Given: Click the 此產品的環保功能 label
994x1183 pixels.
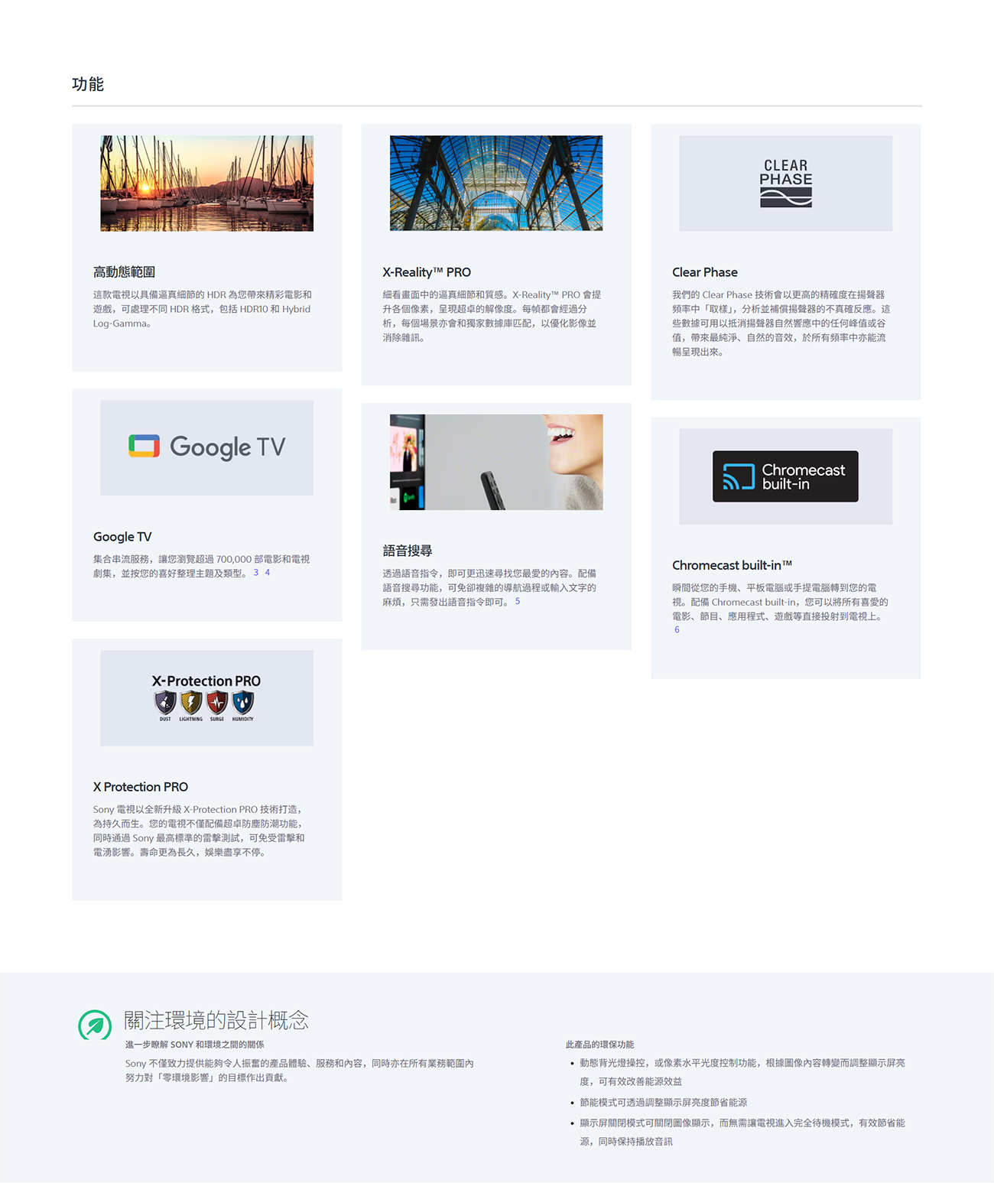Looking at the screenshot, I should pyautogui.click(x=599, y=1045).
